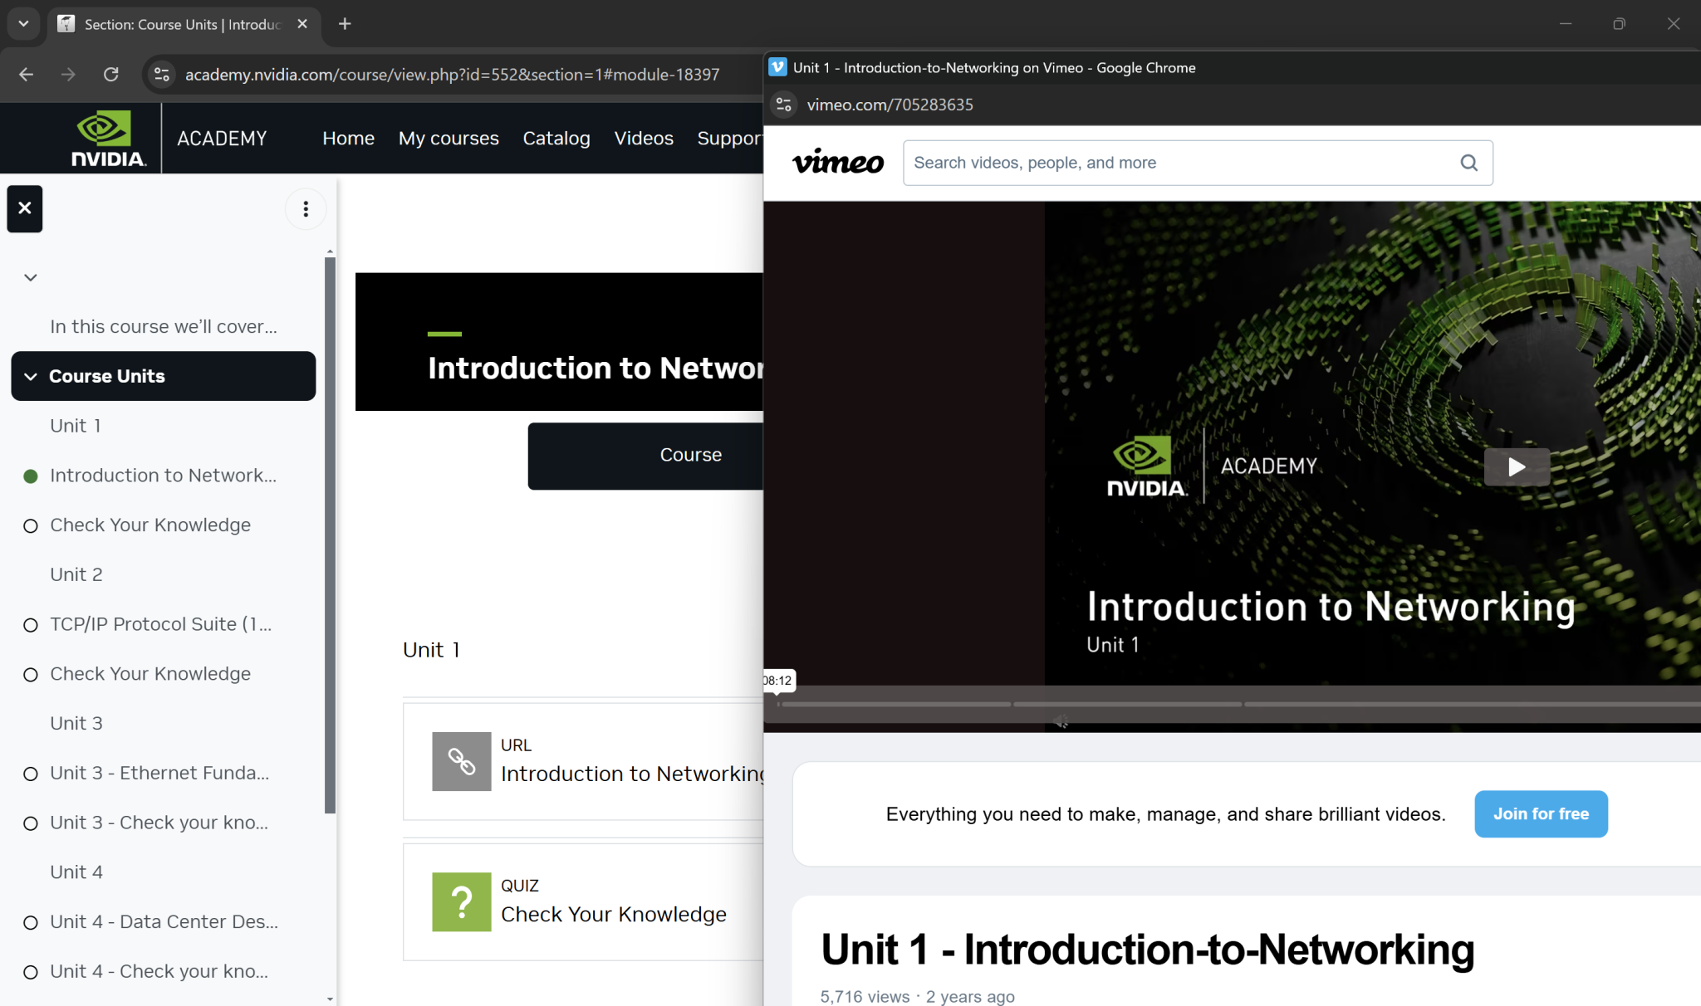The width and height of the screenshot is (1701, 1006).
Task: Select the magnifier icon in Vimeo search bar
Action: [x=1468, y=163]
